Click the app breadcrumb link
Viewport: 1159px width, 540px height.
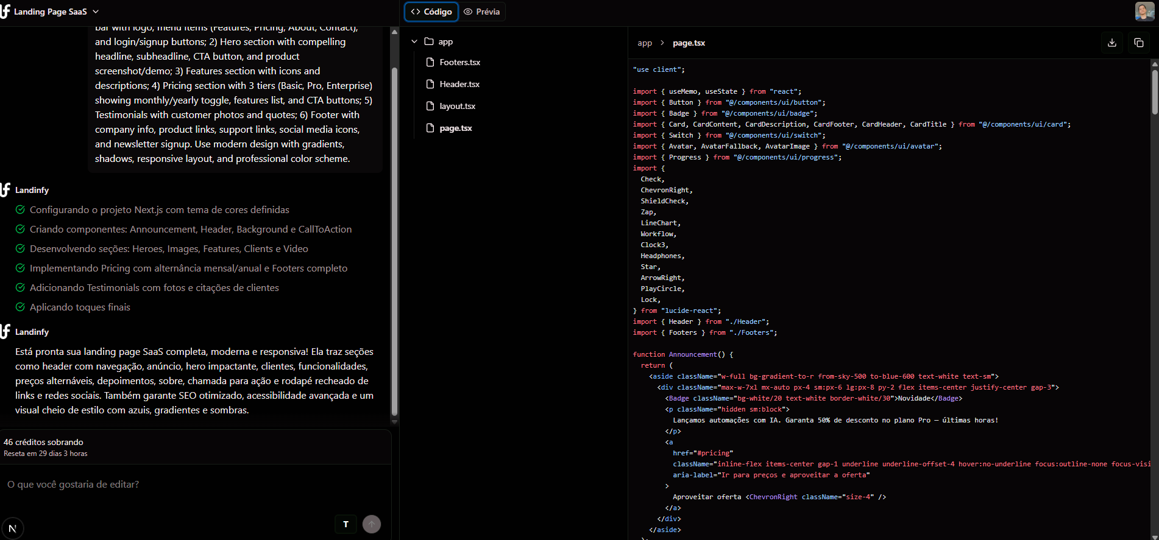(x=644, y=43)
